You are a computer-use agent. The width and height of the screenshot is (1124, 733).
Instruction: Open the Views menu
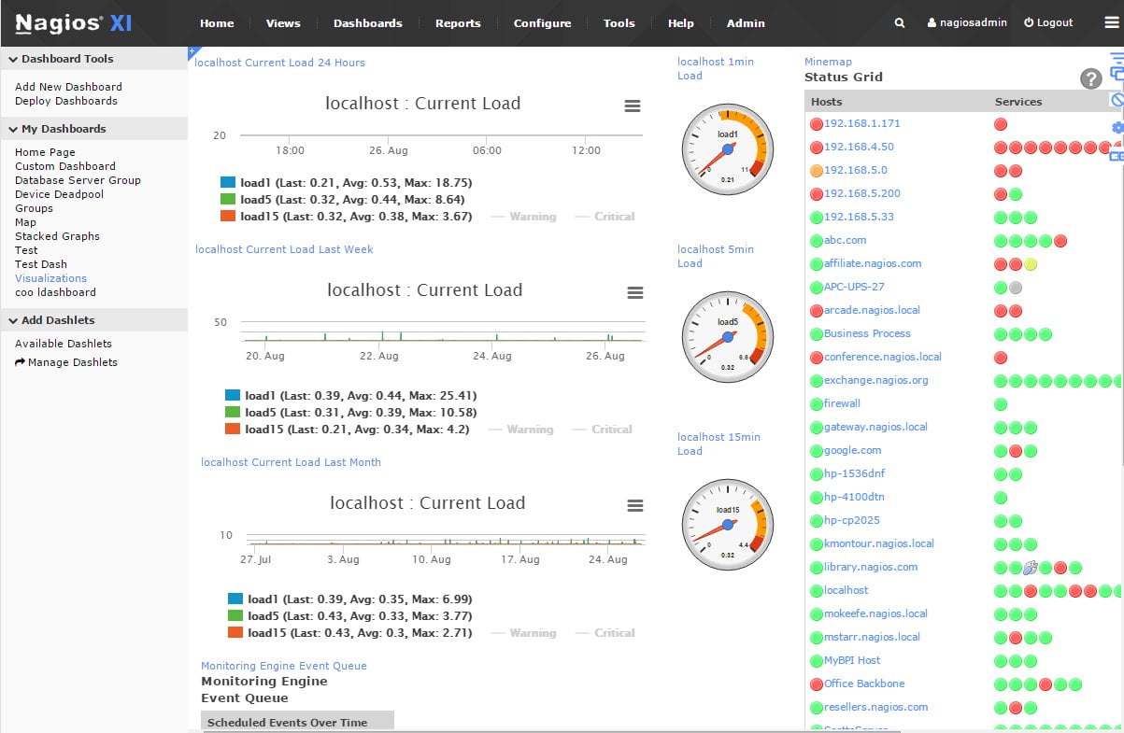coord(283,23)
